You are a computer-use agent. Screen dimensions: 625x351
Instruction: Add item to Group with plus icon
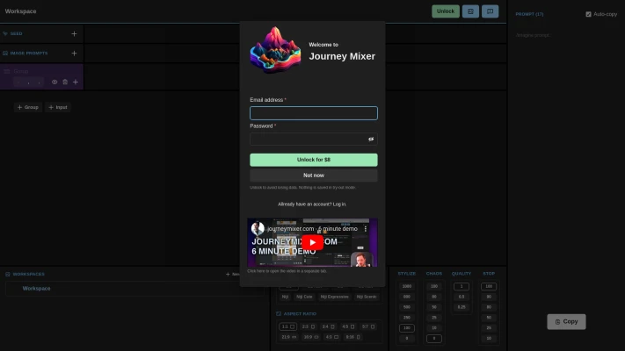tap(76, 82)
